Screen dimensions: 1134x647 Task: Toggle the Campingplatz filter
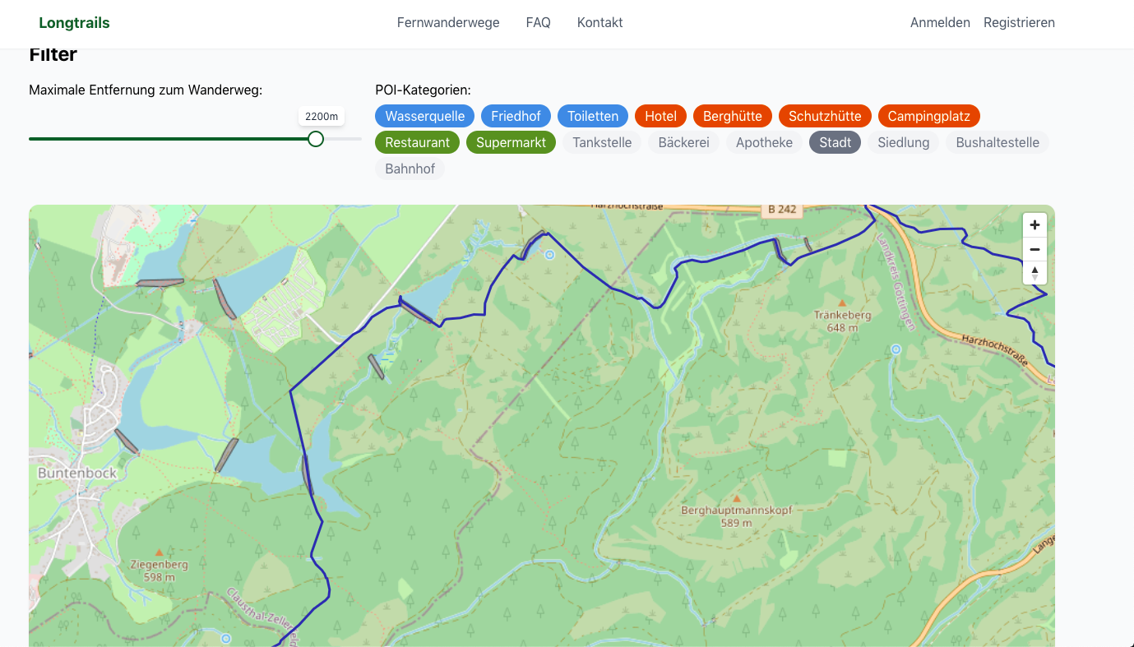click(x=928, y=116)
